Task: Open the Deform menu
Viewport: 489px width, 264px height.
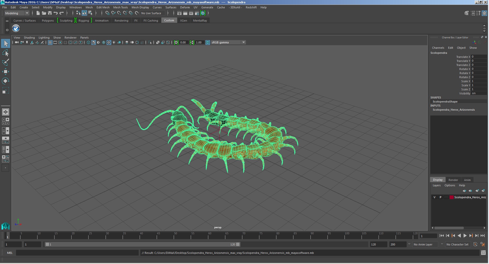Action: coord(185,7)
